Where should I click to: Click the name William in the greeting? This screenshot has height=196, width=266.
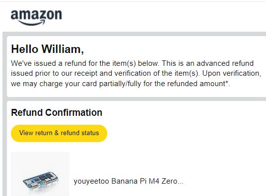point(63,49)
